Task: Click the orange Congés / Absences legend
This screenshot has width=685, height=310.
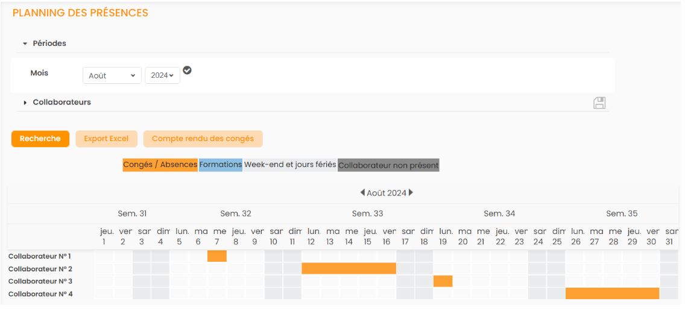Action: coord(160,165)
